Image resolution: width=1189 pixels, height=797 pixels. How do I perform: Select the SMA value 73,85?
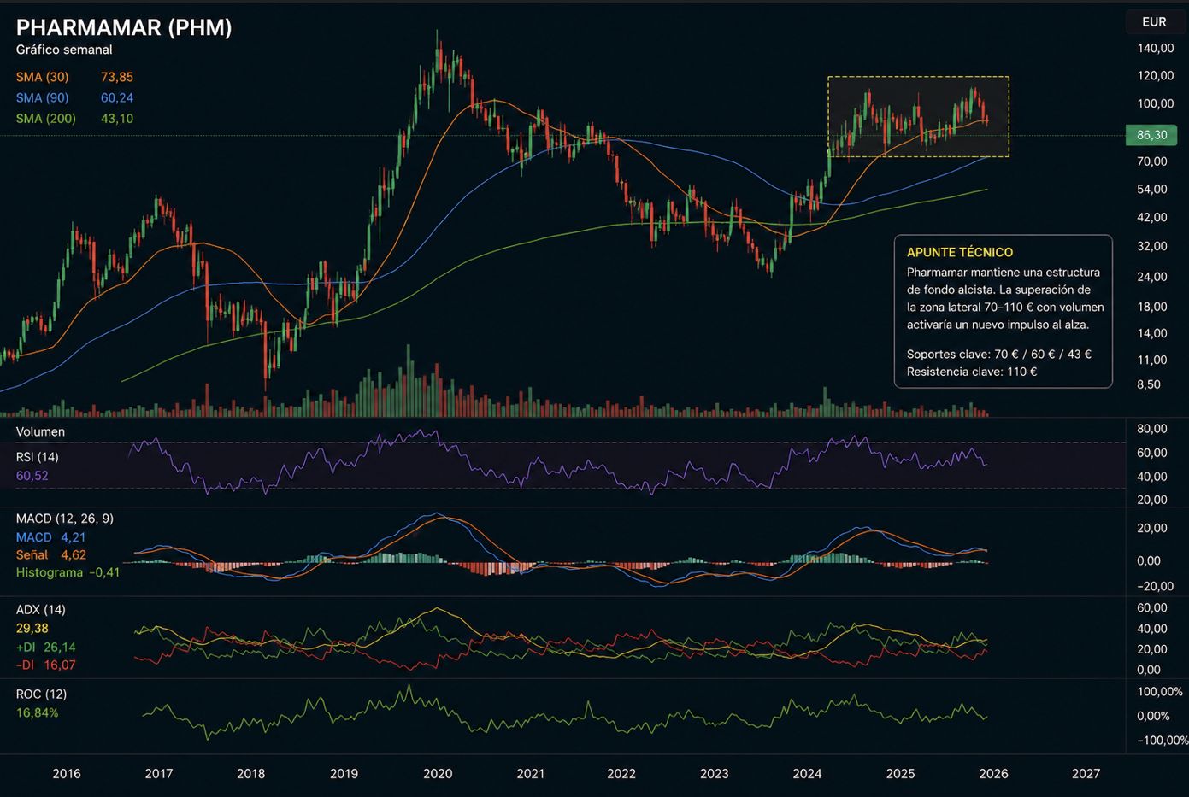pos(117,77)
